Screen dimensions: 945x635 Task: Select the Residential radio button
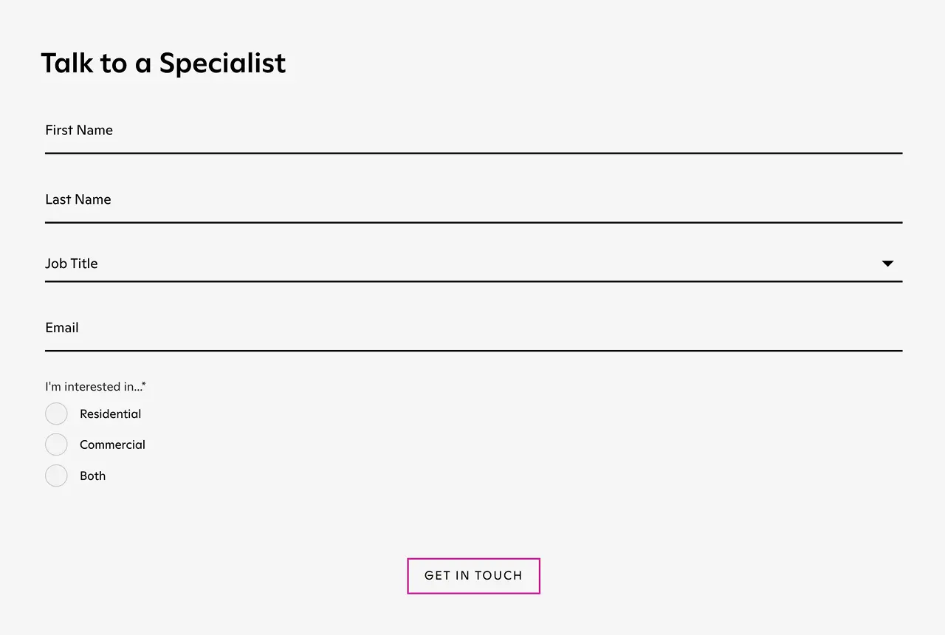(56, 413)
